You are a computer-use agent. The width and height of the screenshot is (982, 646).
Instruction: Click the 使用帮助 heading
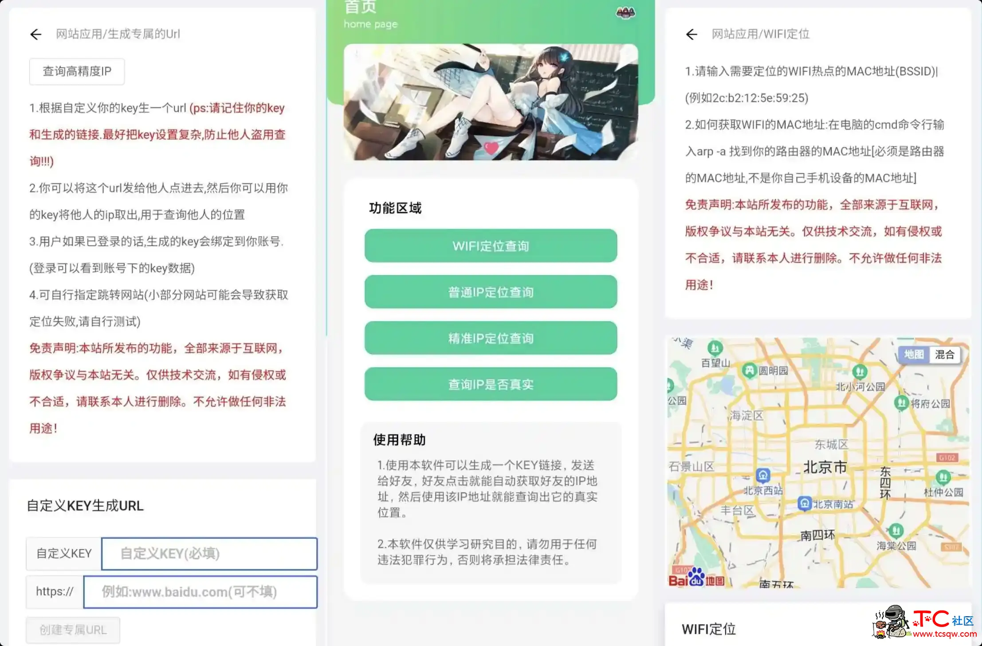pyautogui.click(x=399, y=440)
